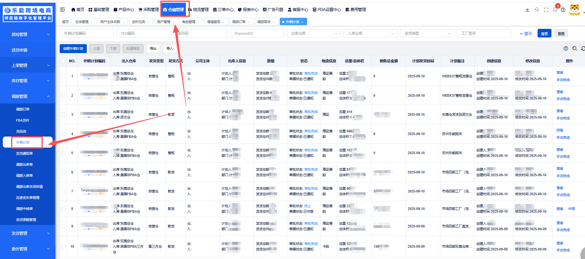Click the table search icon above grid
This screenshot has width=585, height=259.
(x=575, y=48)
